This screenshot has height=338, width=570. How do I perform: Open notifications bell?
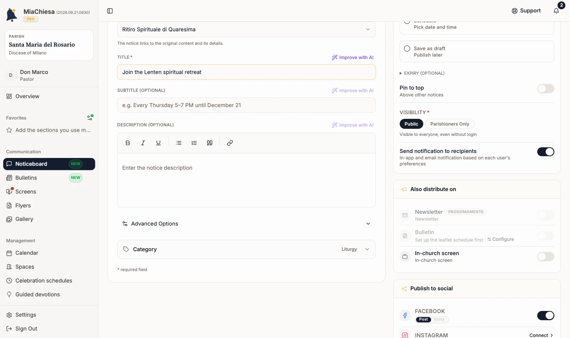click(556, 11)
